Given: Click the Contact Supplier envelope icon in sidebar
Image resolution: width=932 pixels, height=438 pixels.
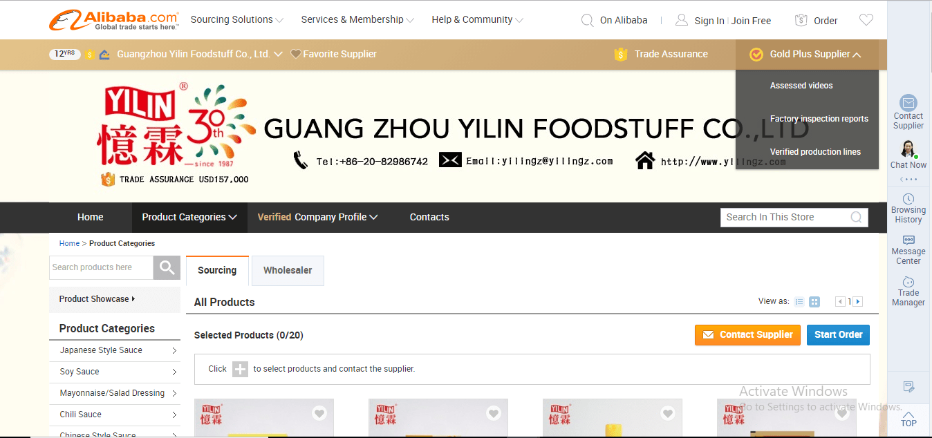Looking at the screenshot, I should point(908,103).
